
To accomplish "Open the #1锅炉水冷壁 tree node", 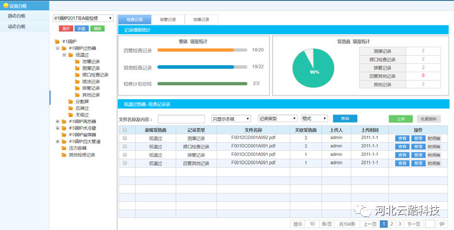I will click(x=83, y=128).
